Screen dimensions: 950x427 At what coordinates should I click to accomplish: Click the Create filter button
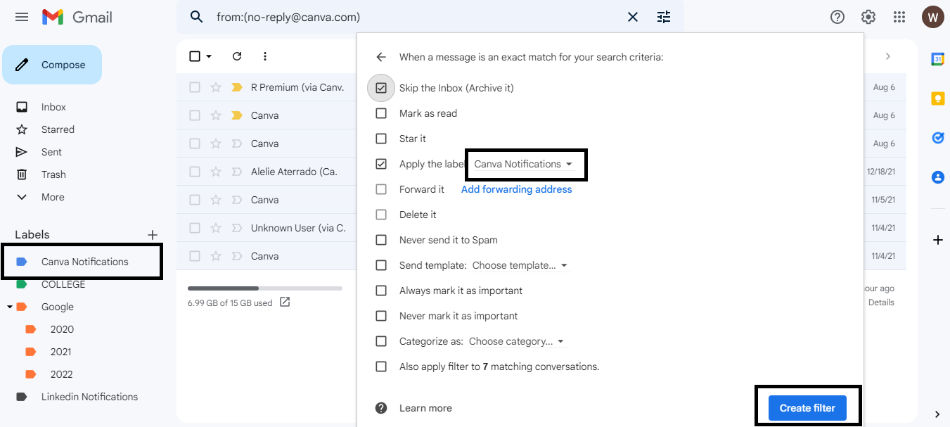coord(807,408)
